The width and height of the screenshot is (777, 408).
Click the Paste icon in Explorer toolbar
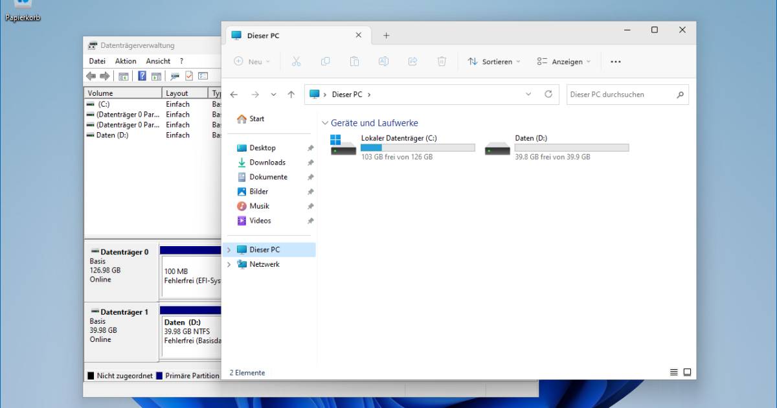pos(354,61)
